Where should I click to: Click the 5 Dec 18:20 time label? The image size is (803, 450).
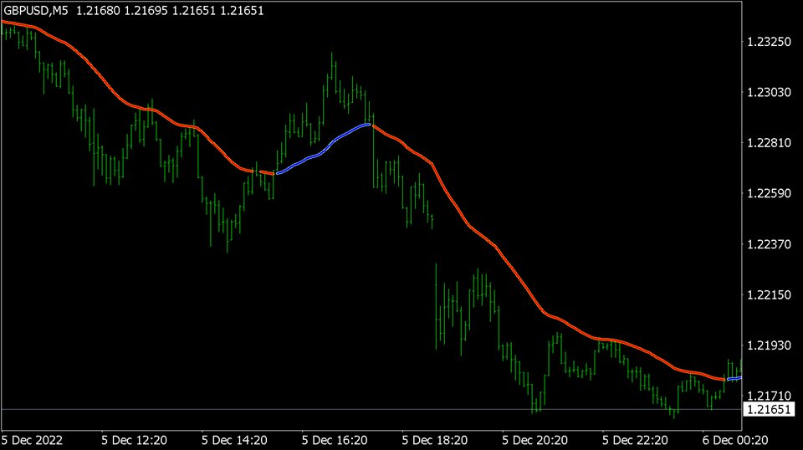(x=435, y=440)
